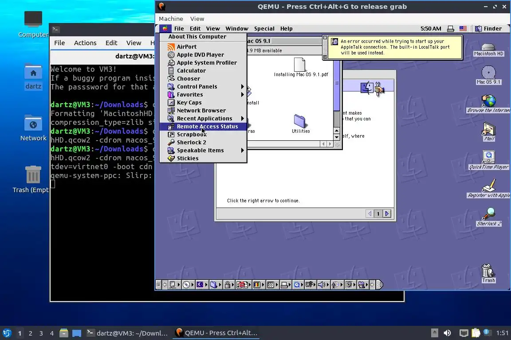Click control strip scroll right arrow
511x340 pixels.
[372, 285]
